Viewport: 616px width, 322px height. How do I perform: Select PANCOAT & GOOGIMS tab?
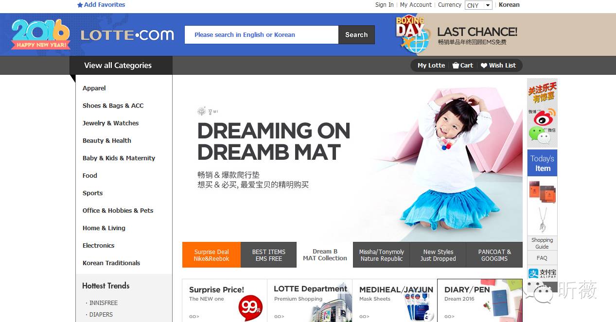tap(494, 255)
